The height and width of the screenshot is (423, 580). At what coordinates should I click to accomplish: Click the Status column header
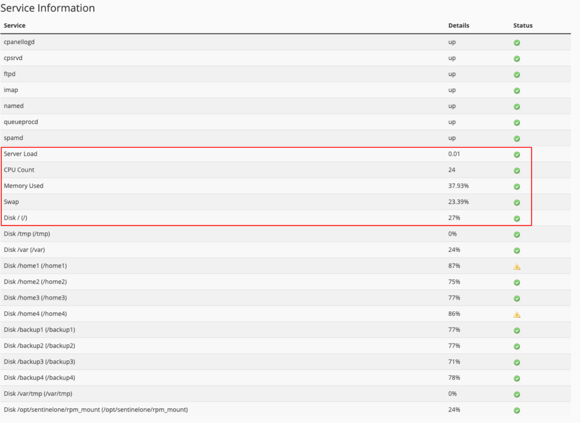tap(523, 25)
